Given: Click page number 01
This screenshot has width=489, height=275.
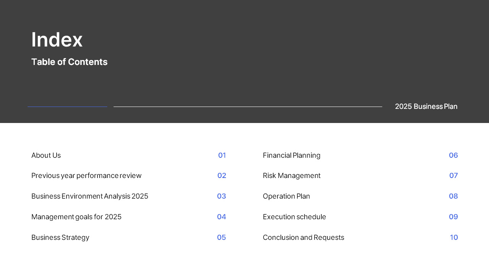Looking at the screenshot, I should [x=222, y=155].
